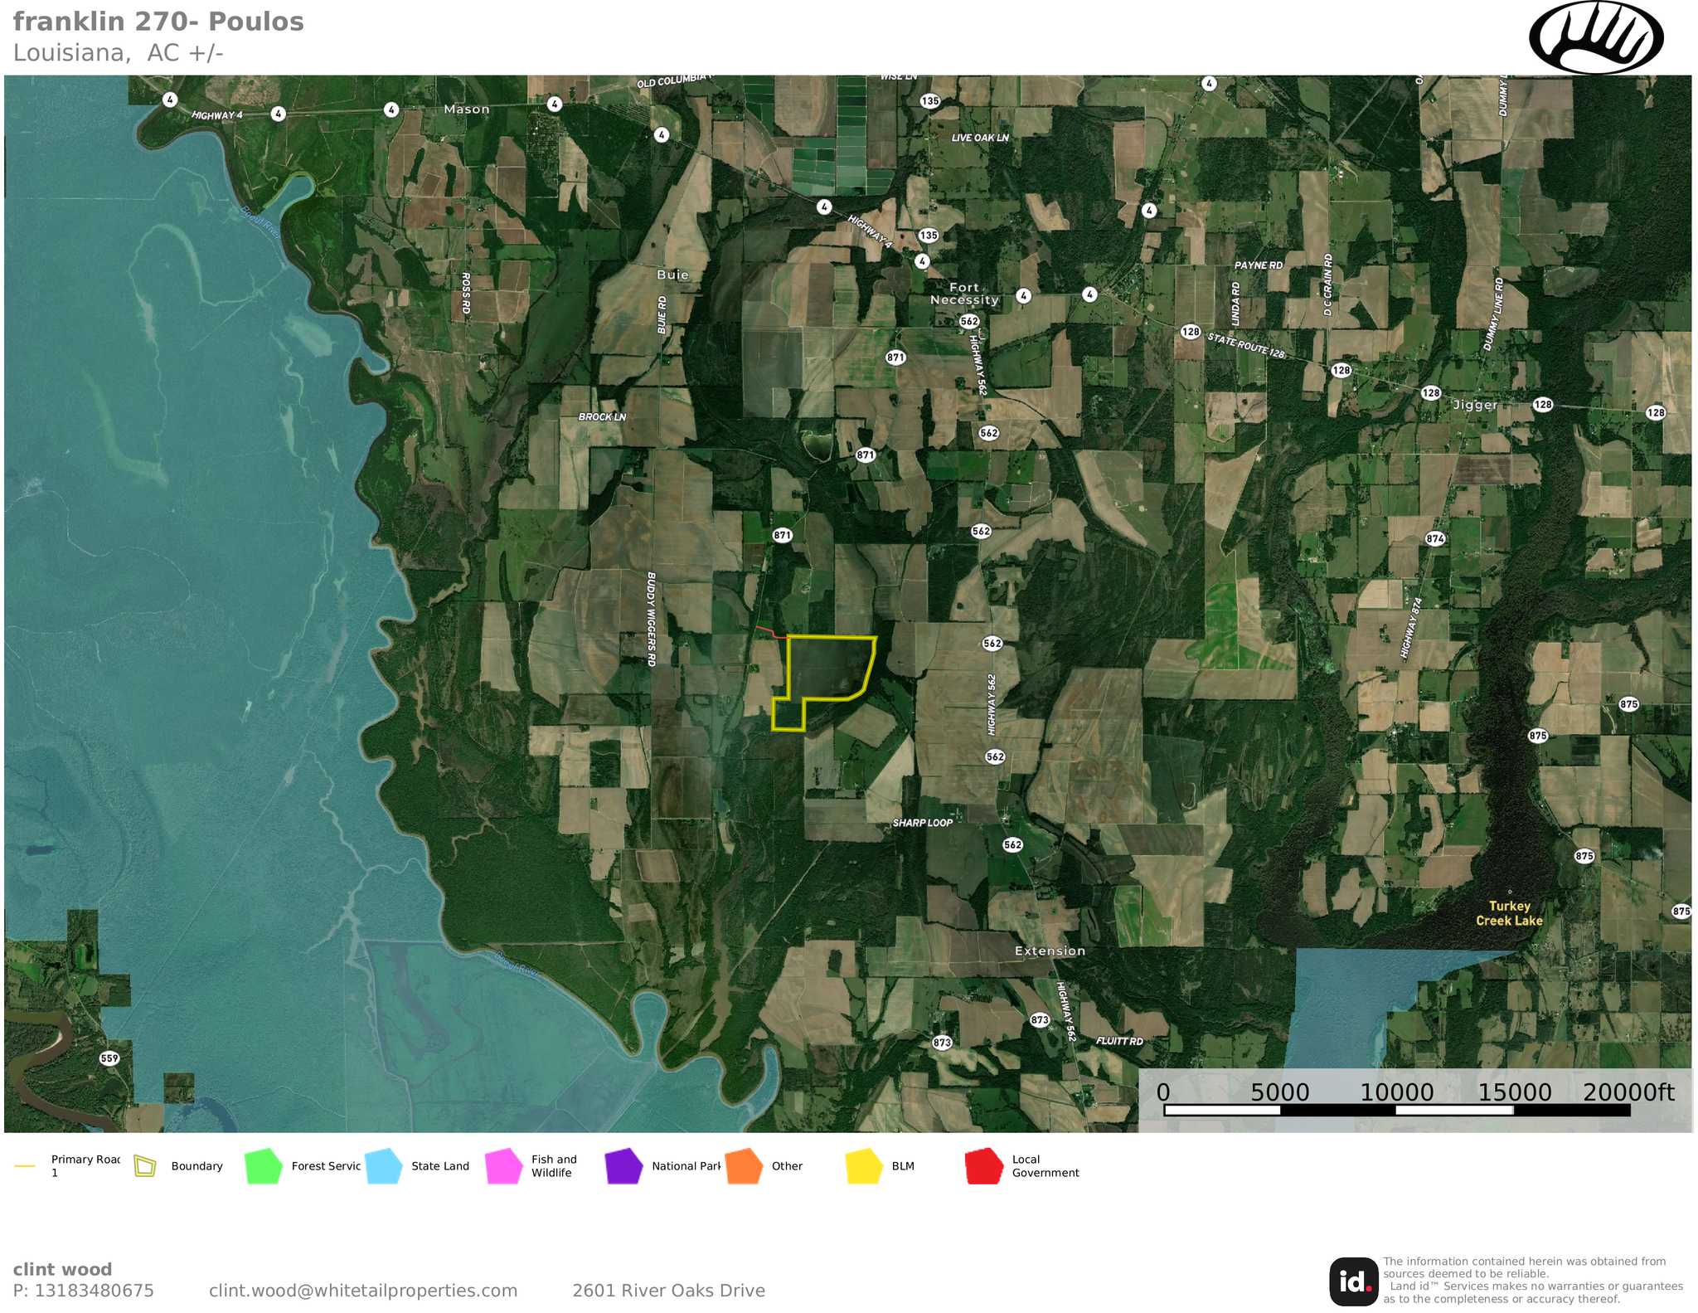Click the orange Other legend swatch

pyautogui.click(x=744, y=1166)
